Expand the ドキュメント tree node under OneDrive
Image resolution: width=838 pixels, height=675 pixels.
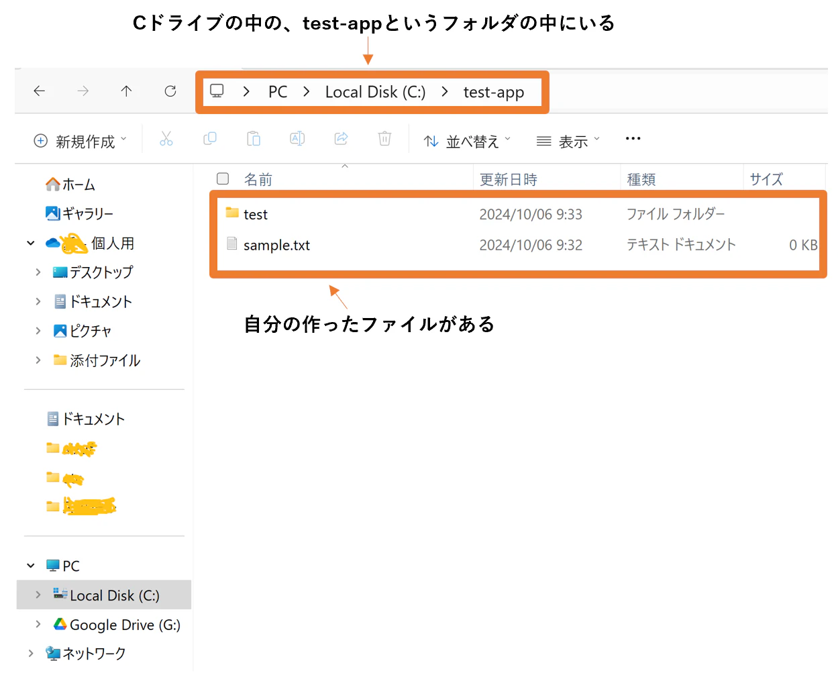point(38,301)
